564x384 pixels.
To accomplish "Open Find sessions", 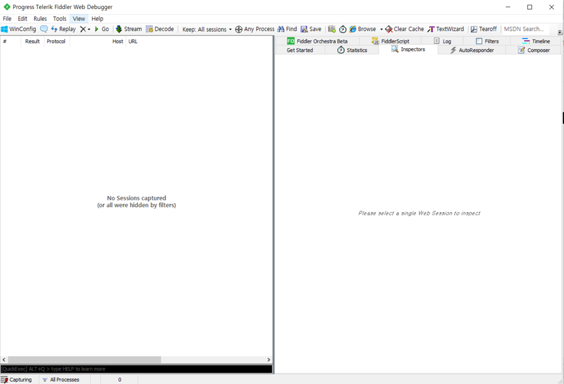I will [287, 29].
